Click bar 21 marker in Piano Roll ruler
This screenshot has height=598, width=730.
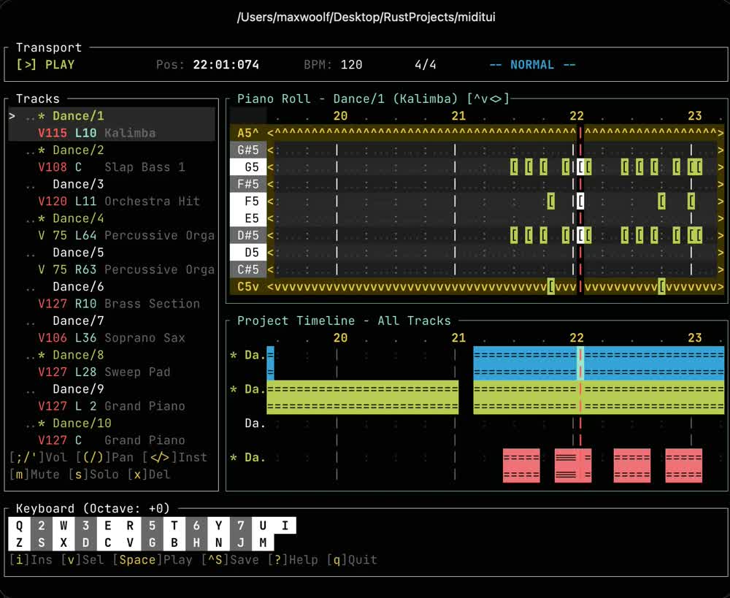[458, 116]
